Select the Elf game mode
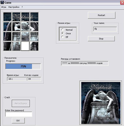The width and height of the screenshot is (124, 126). [63, 37]
